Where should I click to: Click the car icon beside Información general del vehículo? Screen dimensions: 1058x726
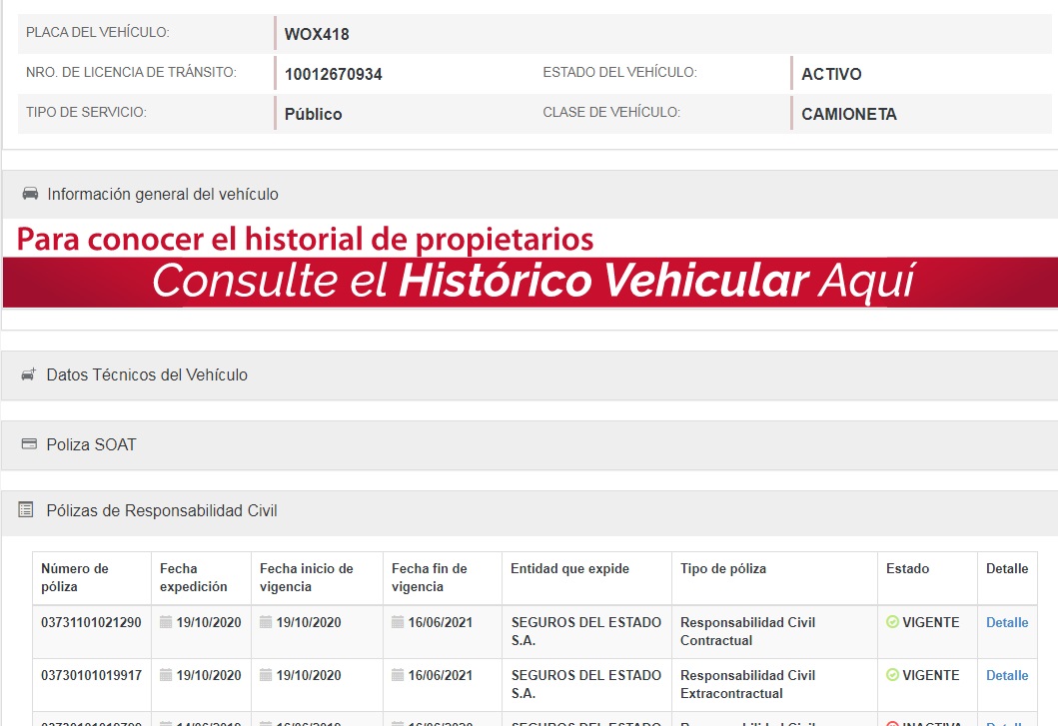point(30,194)
